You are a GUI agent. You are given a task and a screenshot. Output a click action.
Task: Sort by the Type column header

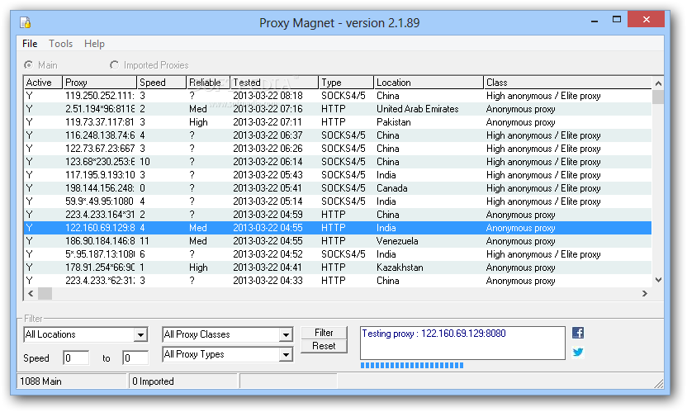(x=346, y=83)
